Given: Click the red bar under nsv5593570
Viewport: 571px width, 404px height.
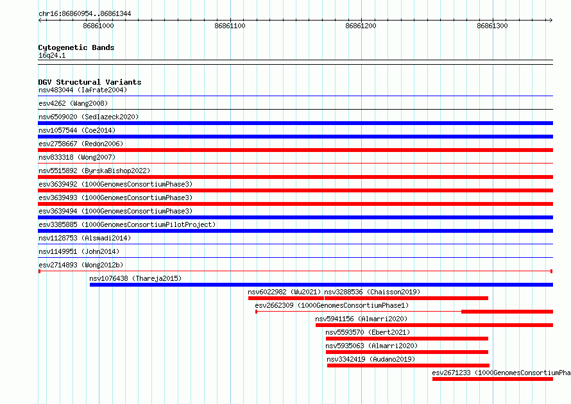Looking at the screenshot, I should (407, 339).
